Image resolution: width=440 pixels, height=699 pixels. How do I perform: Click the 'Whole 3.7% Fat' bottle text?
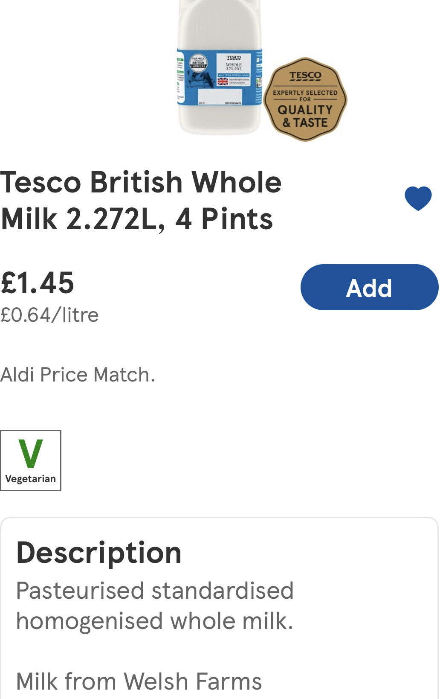pyautogui.click(x=234, y=67)
